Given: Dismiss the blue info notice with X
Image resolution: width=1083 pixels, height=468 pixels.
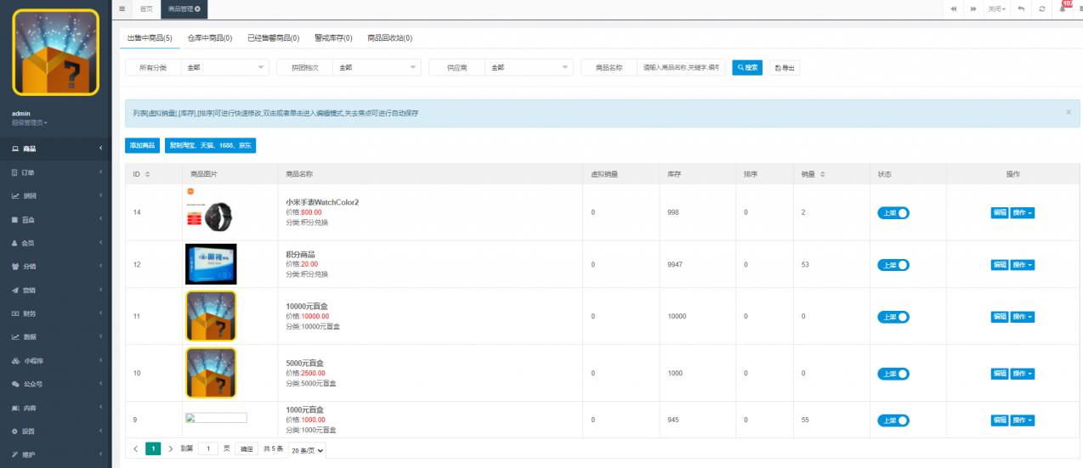Looking at the screenshot, I should coord(1069,112).
